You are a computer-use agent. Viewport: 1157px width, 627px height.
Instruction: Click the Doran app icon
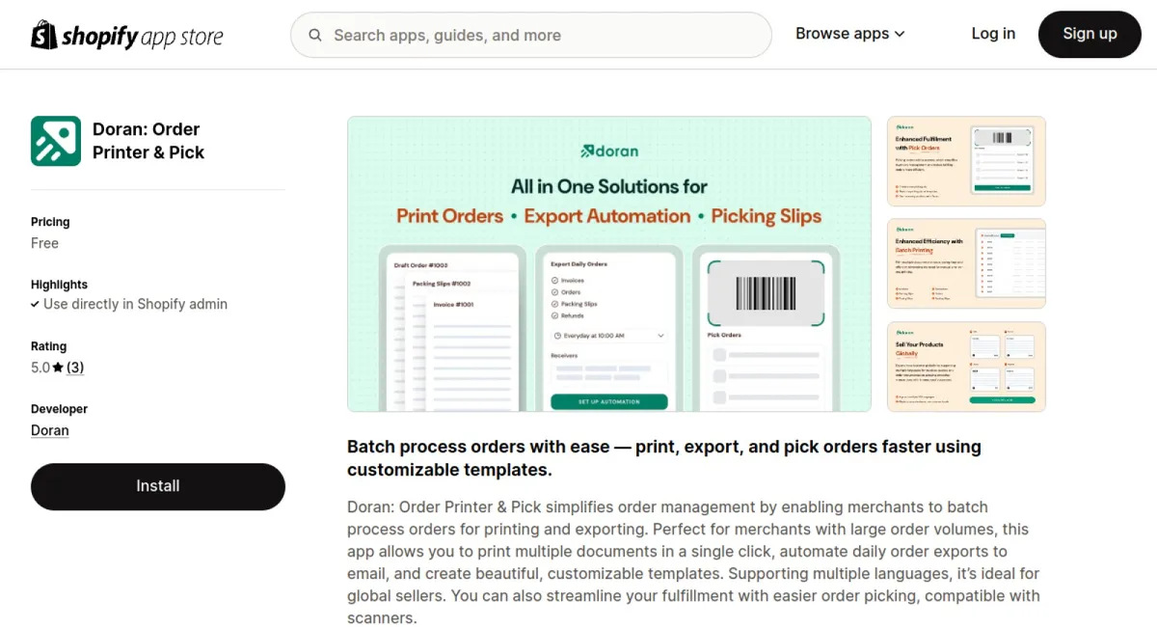56,140
